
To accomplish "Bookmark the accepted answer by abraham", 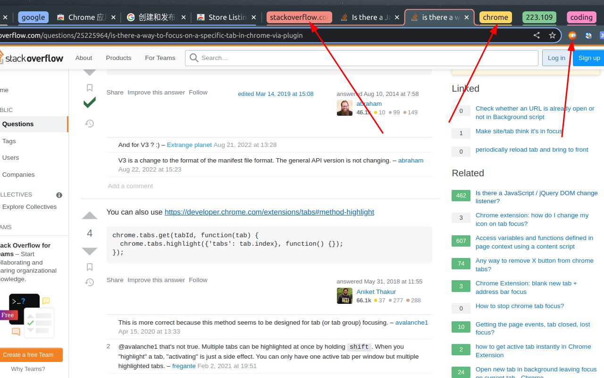I will click(x=90, y=87).
